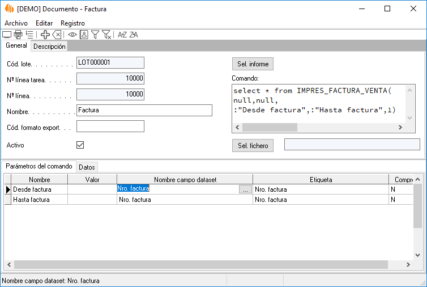
Task: Click the list view toolbar icon
Action: 29,35
